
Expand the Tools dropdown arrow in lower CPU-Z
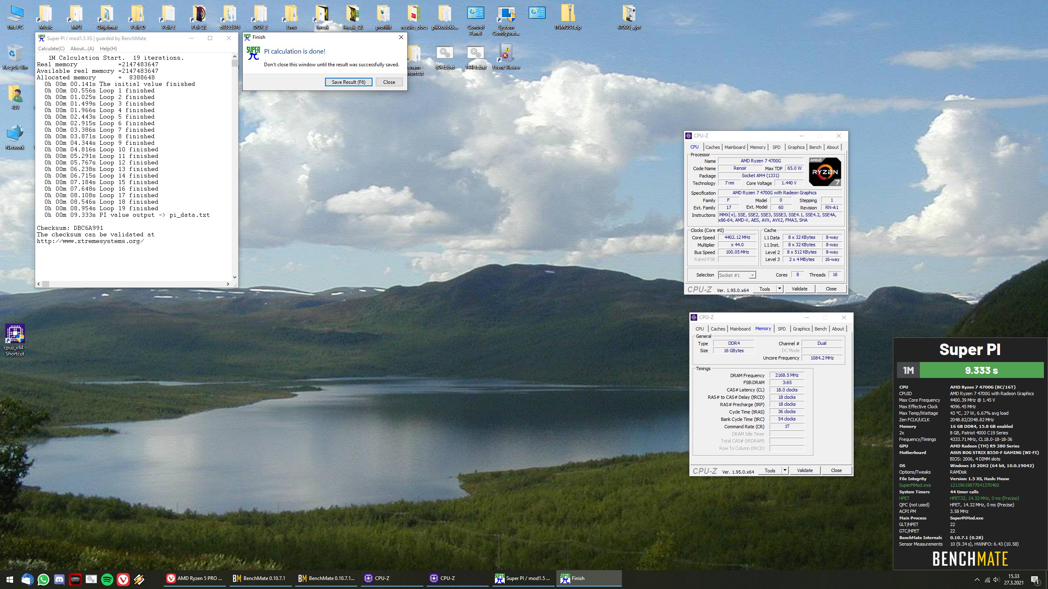(785, 470)
